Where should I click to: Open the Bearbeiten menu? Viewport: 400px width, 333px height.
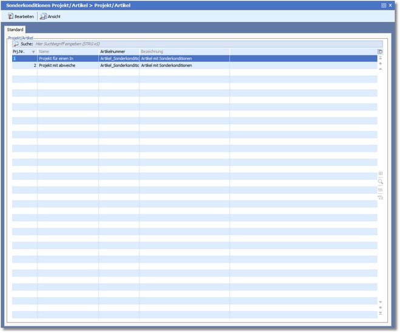[x=21, y=16]
